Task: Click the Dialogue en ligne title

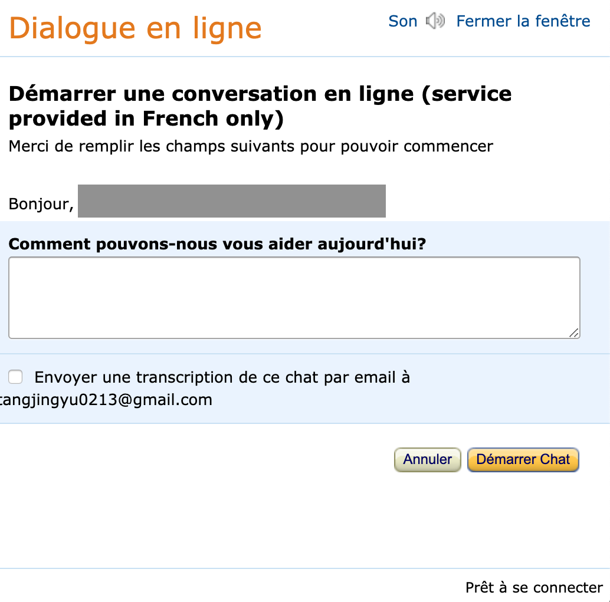Action: pos(135,29)
